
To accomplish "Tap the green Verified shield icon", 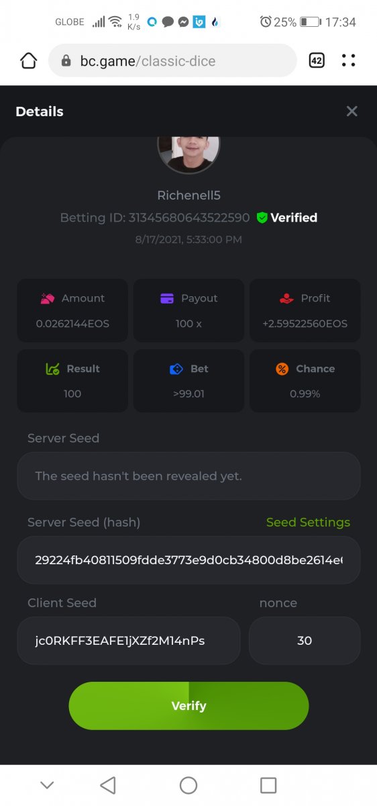I will tap(262, 218).
